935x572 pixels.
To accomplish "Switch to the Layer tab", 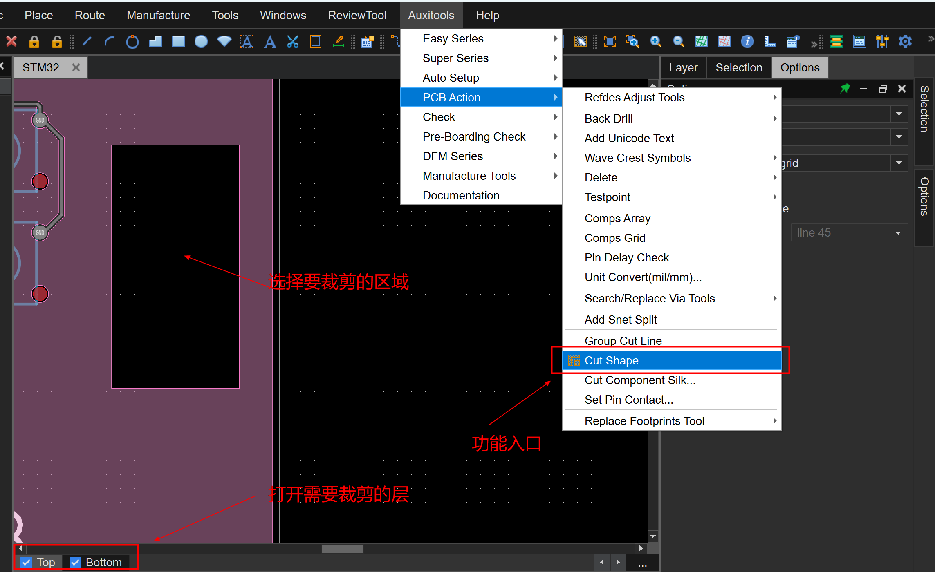I will 683,67.
